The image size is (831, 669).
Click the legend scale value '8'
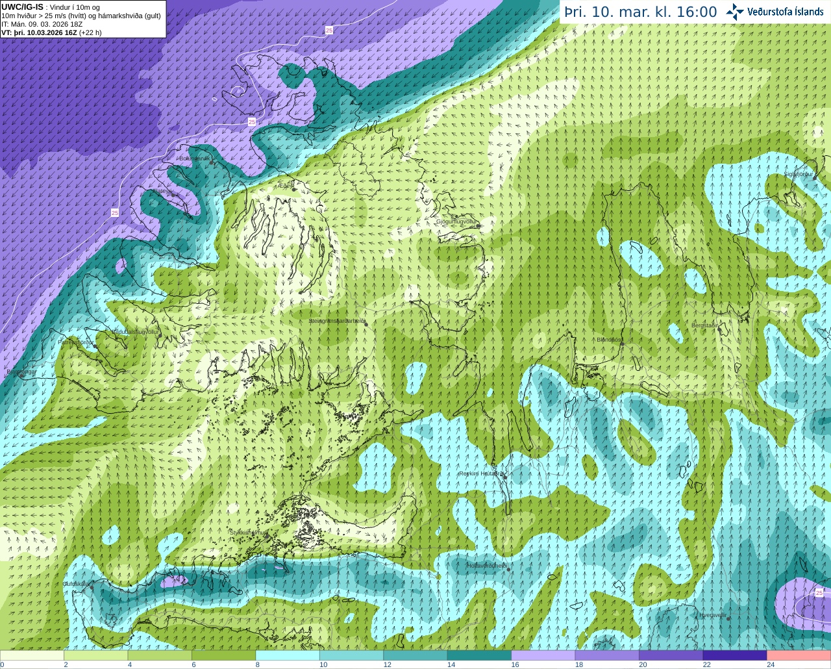click(x=258, y=664)
